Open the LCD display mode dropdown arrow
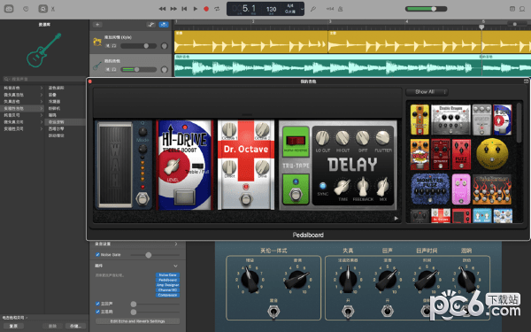This screenshot has height=332, width=531. coord(302,9)
